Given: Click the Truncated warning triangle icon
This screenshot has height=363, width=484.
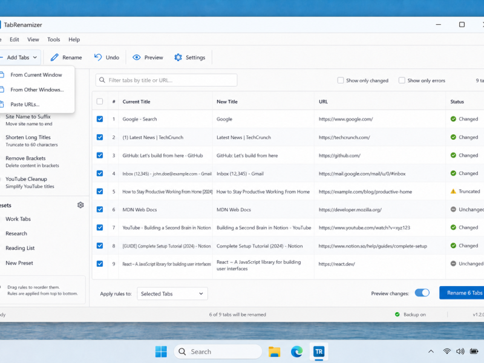Looking at the screenshot, I should click(453, 191).
